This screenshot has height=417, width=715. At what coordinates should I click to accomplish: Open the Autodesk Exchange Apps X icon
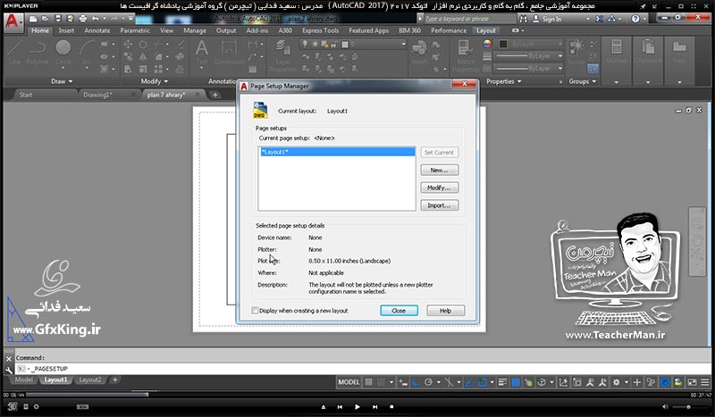599,19
